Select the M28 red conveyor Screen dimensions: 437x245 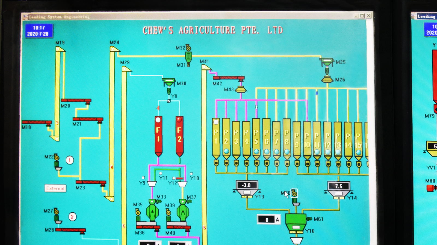[70, 230]
